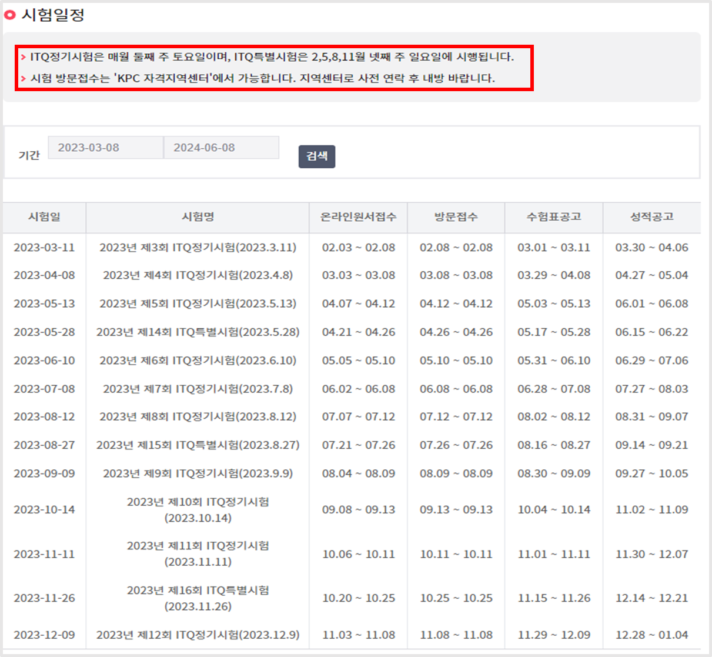Image resolution: width=712 pixels, height=657 pixels.
Task: Click exam date 2023-12-09 in the table
Action: (44, 635)
